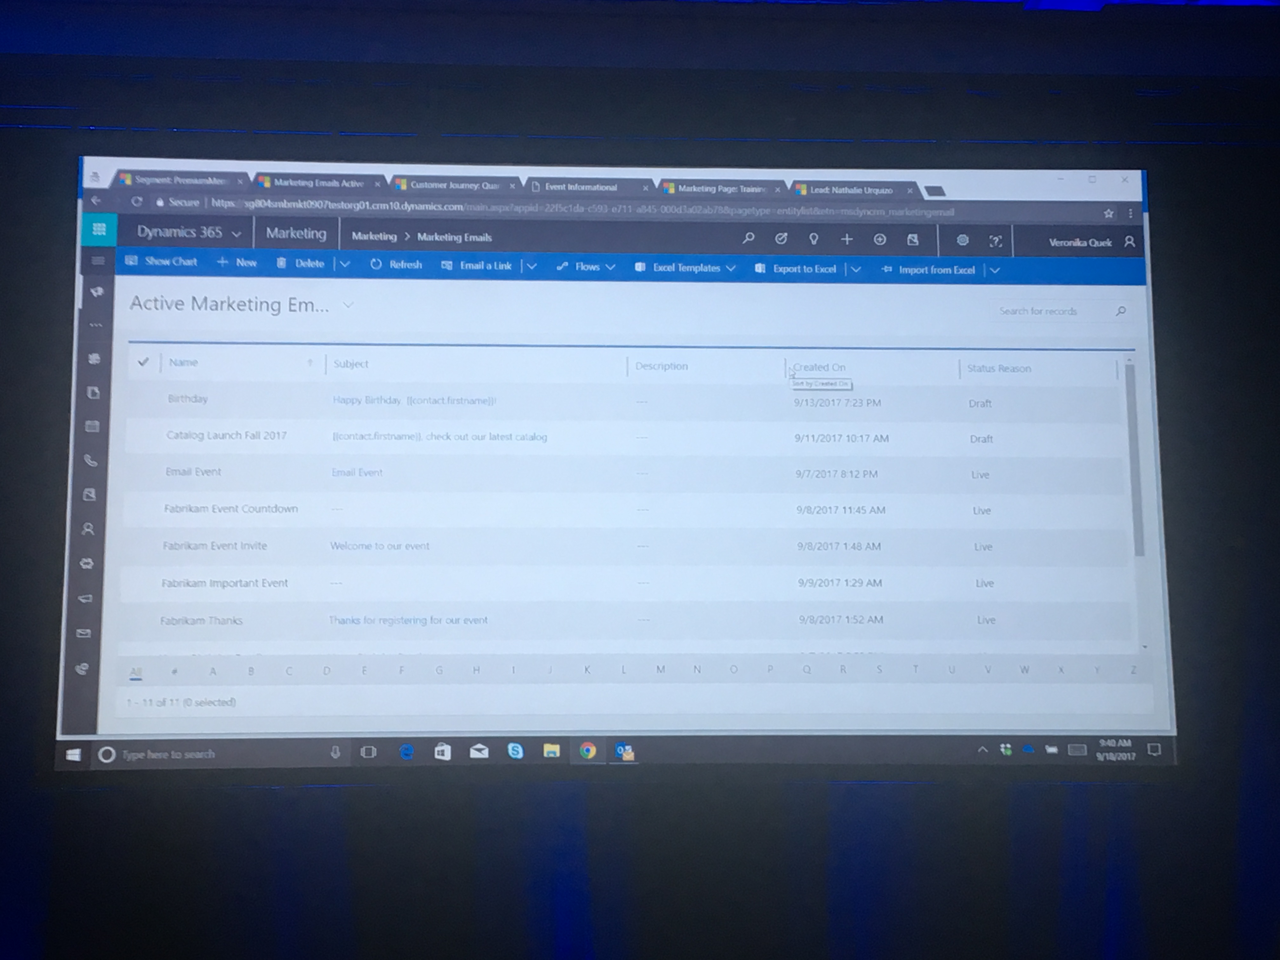Filter records by letter M
This screenshot has height=960, width=1280.
pos(660,670)
